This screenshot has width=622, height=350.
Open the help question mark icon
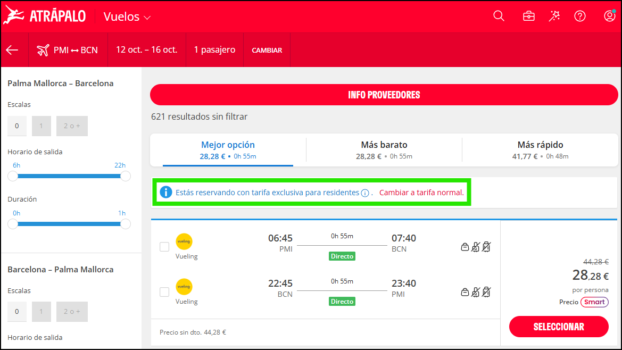pyautogui.click(x=580, y=16)
